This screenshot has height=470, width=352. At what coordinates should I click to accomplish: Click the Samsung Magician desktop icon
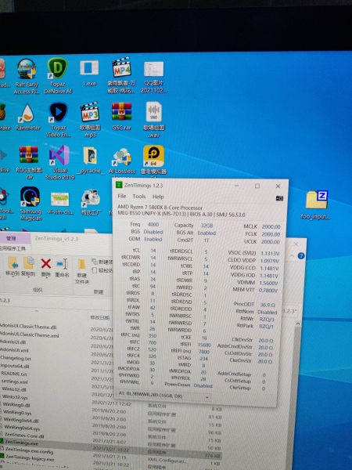(x=31, y=204)
